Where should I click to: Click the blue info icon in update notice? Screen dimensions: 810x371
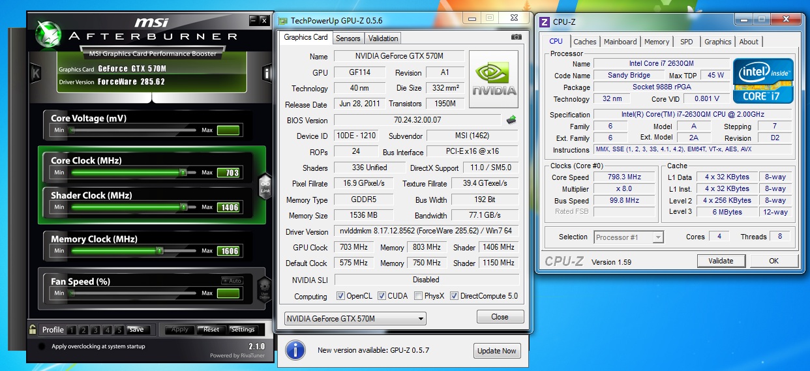[x=295, y=350]
